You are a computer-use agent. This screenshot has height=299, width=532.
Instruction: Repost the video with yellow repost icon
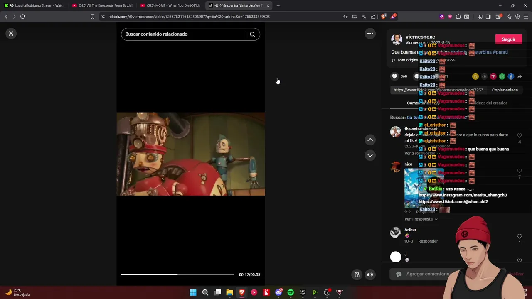pos(475,76)
